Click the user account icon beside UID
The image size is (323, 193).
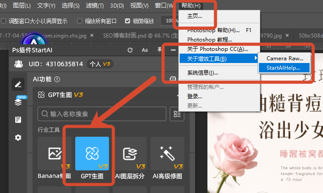[x=18, y=64]
